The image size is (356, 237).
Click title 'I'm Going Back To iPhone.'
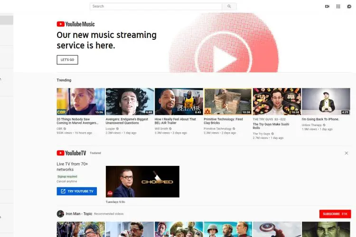tap(320, 119)
